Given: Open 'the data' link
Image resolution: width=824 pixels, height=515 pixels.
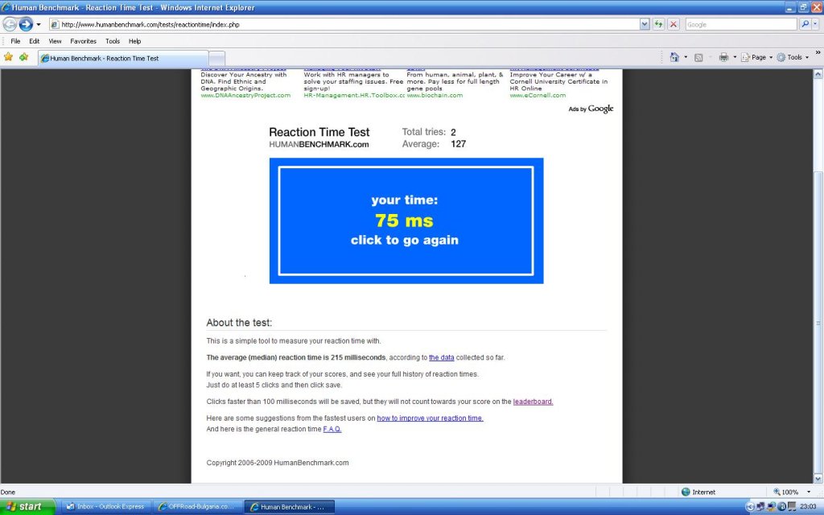Looking at the screenshot, I should (442, 357).
